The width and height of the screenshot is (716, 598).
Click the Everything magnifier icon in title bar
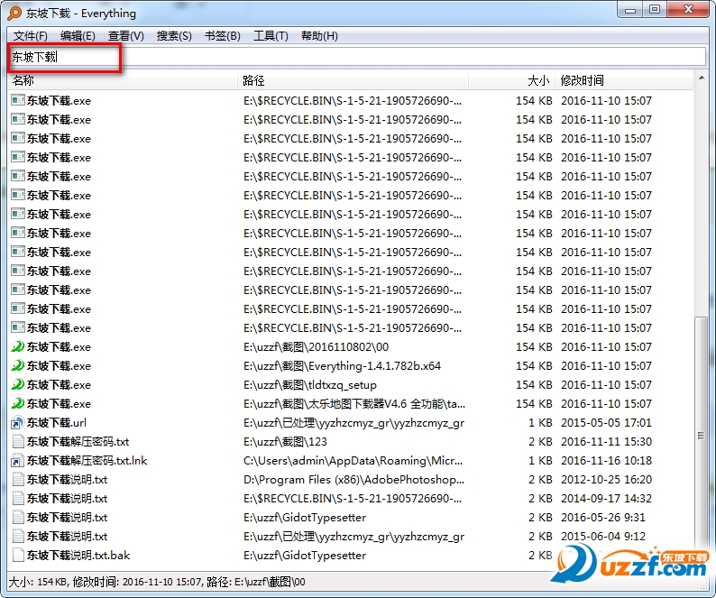14,14
